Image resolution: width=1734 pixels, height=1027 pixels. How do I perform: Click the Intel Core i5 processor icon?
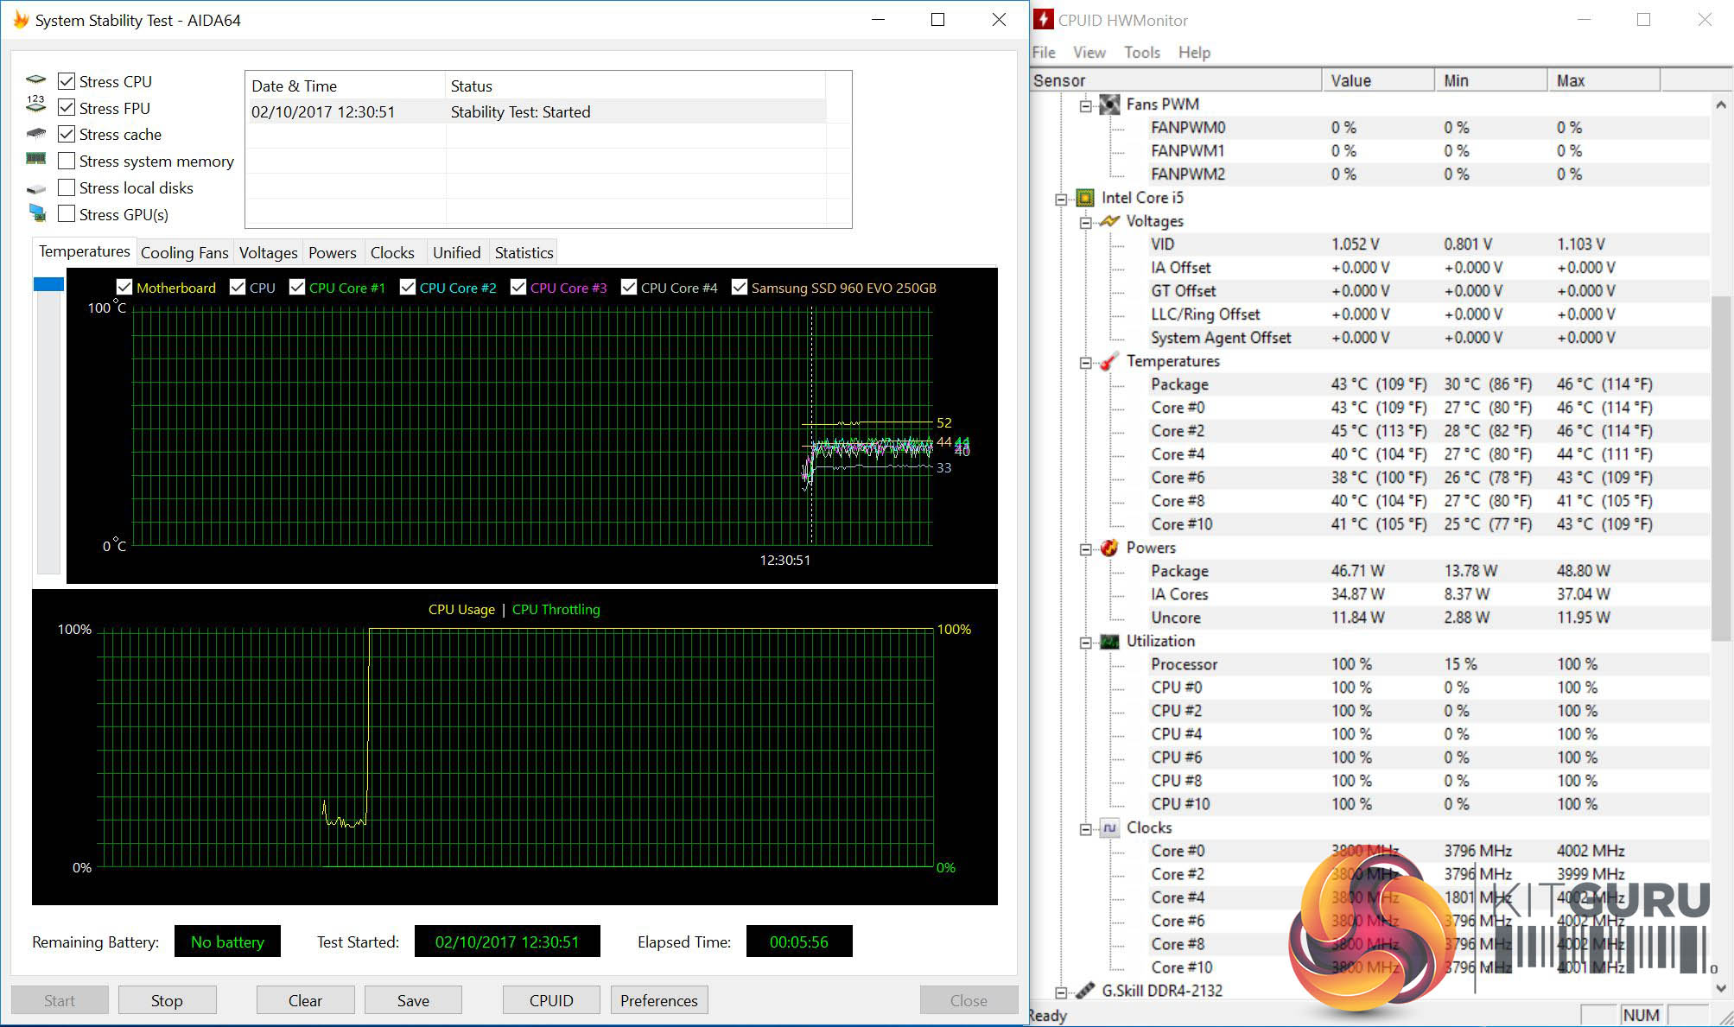click(x=1085, y=198)
